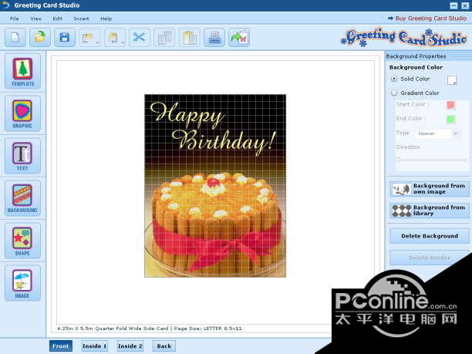Click the card size status text
Viewport: 472px width, 354px height.
click(x=150, y=329)
